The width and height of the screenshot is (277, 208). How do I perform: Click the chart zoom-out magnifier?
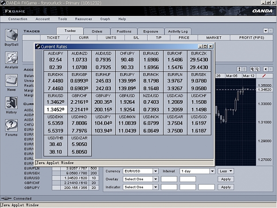pyautogui.click(x=257, y=69)
